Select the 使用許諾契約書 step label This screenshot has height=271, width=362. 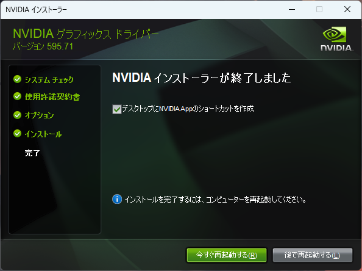click(x=52, y=97)
